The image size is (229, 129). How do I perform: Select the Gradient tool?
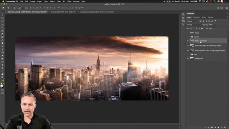pyautogui.click(x=3, y=53)
